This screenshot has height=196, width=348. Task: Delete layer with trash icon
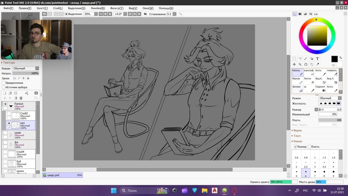21,98
